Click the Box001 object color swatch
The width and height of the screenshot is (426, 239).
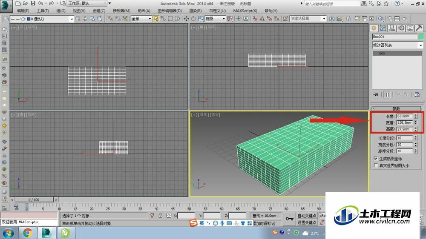point(421,37)
